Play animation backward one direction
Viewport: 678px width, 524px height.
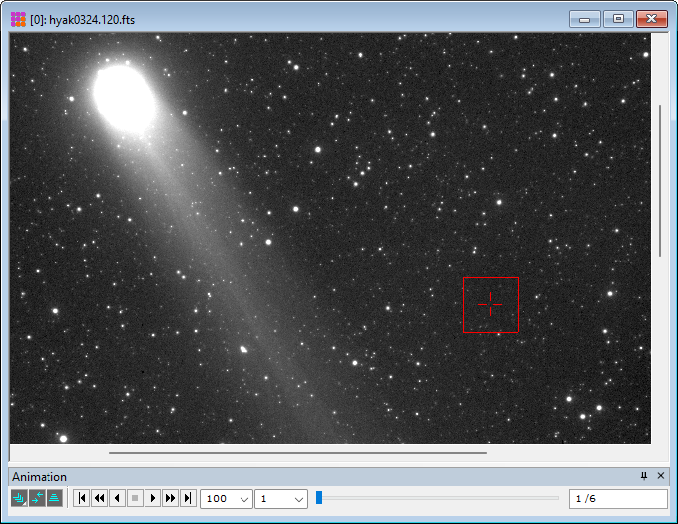click(117, 498)
